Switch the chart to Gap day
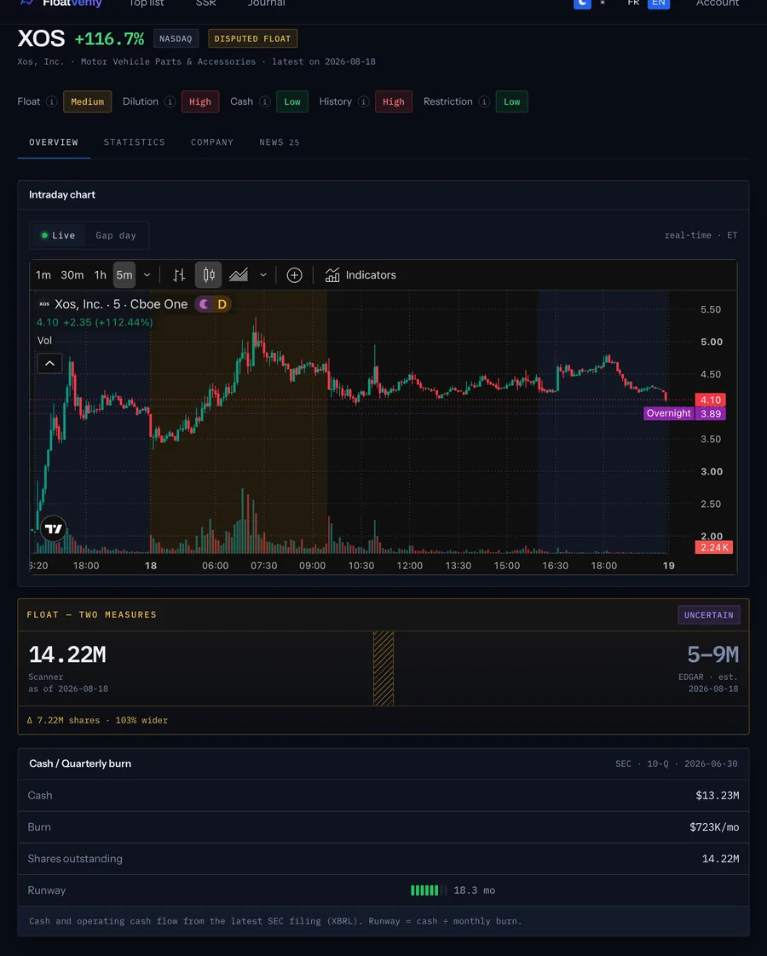Screen dimensions: 767x956 (x=116, y=235)
